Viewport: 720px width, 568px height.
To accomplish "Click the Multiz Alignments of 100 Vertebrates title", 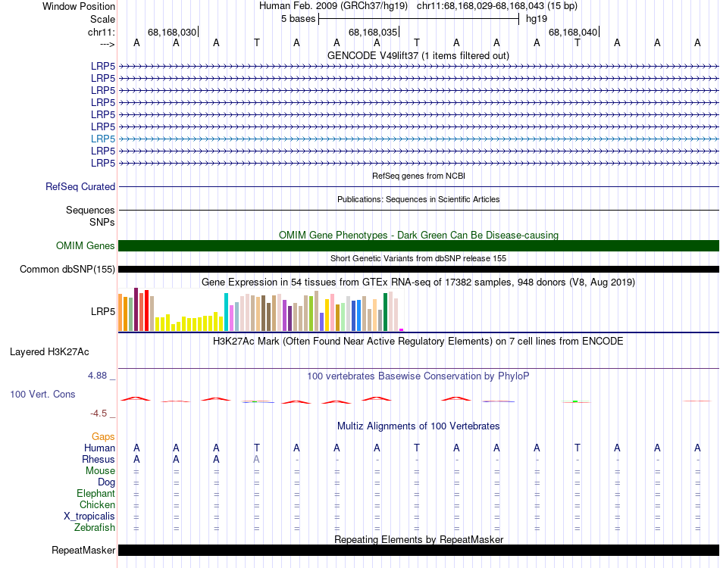I will coord(418,426).
